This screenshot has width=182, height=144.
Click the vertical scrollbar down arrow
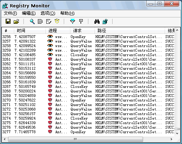(177, 134)
